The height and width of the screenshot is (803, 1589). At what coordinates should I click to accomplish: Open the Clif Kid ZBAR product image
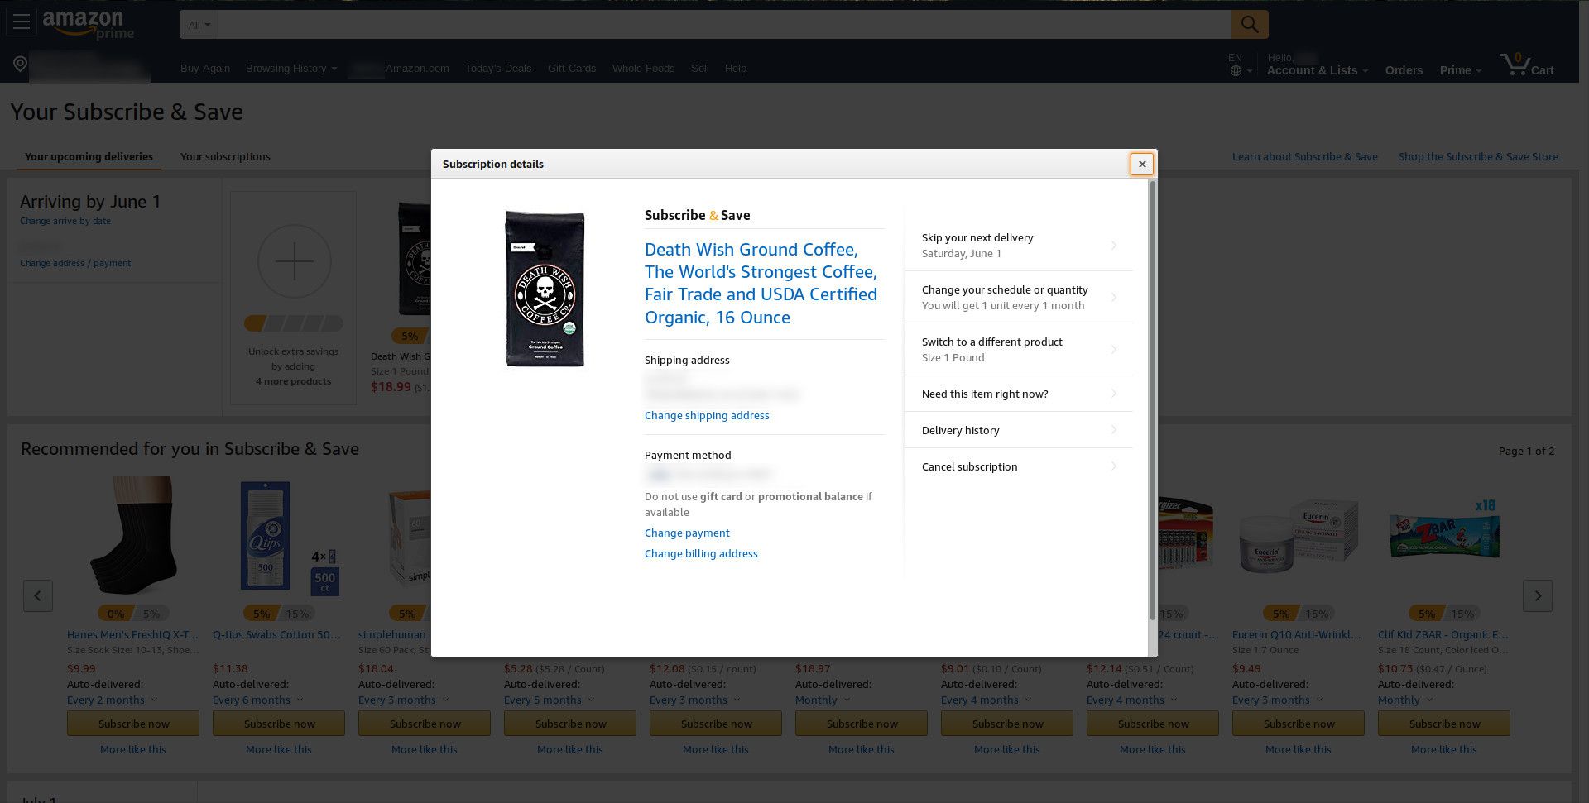[x=1444, y=529]
